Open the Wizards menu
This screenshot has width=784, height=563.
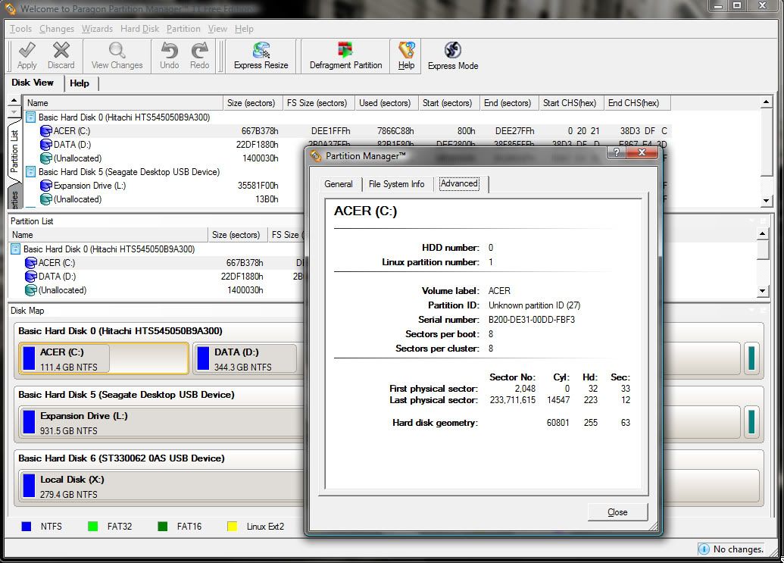(x=97, y=29)
